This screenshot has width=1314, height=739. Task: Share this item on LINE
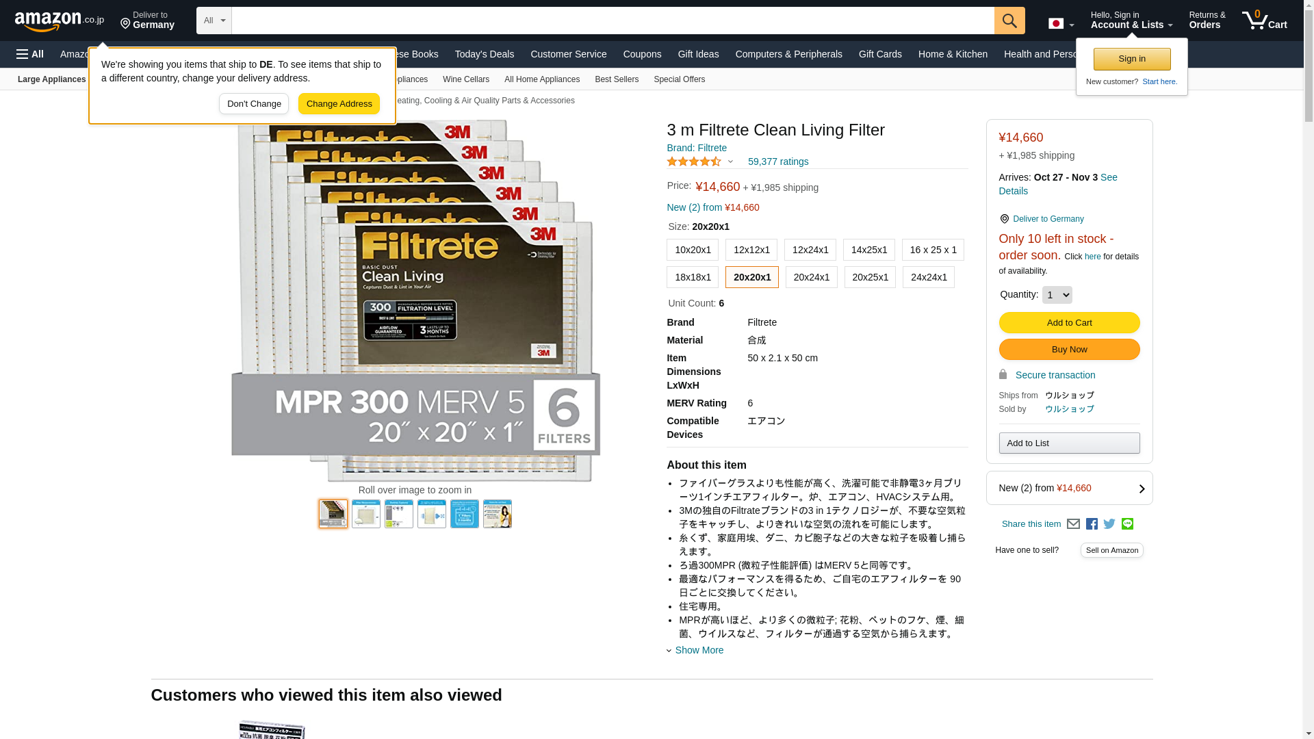click(x=1127, y=524)
